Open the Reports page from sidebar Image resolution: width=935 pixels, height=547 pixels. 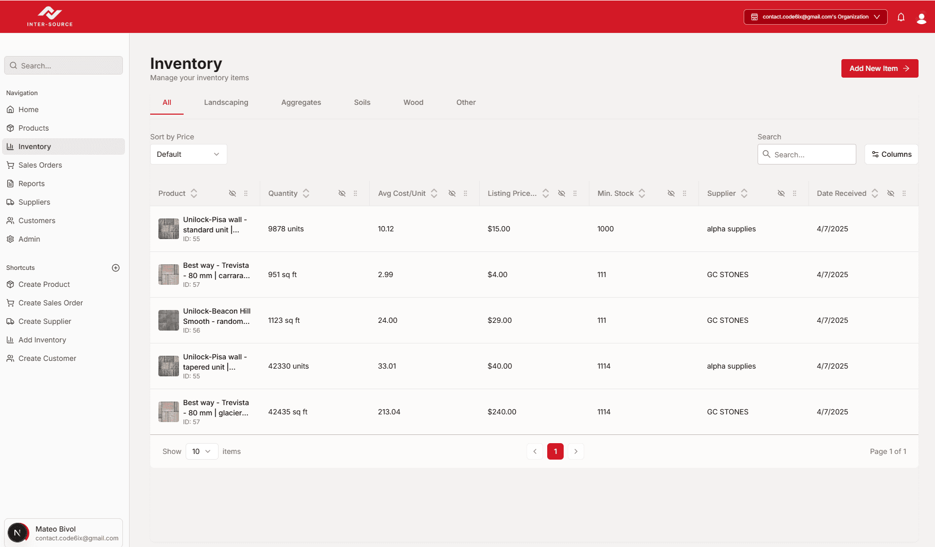click(32, 184)
